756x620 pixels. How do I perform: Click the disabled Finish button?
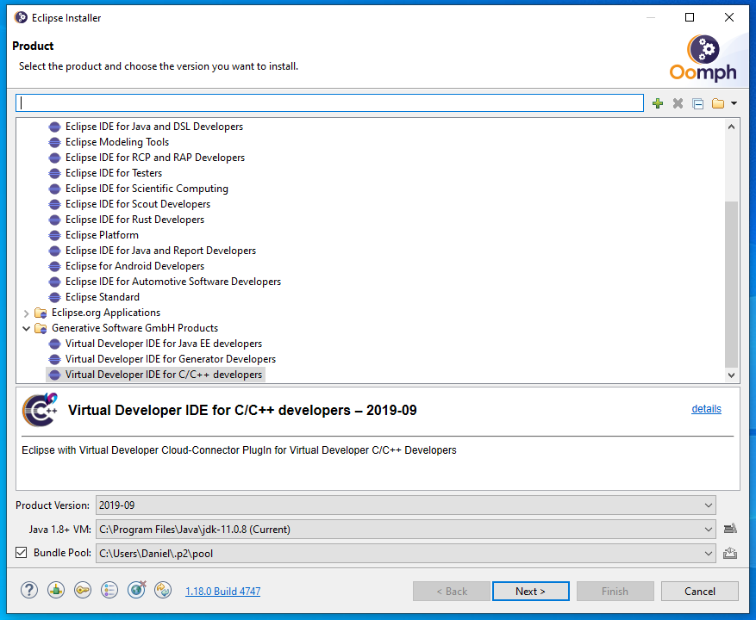pos(615,591)
